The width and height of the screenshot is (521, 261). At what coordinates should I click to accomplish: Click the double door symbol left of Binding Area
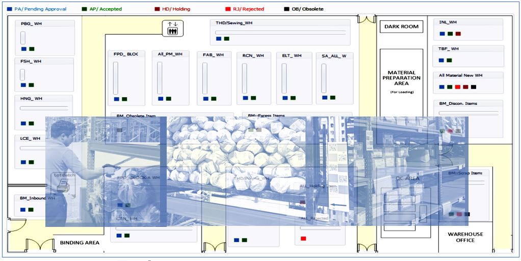(39, 245)
